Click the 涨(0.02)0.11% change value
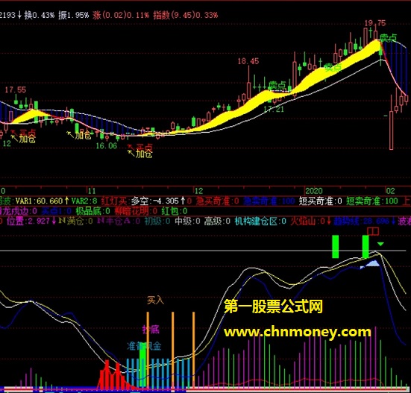The width and height of the screenshot is (411, 393). click(x=121, y=15)
